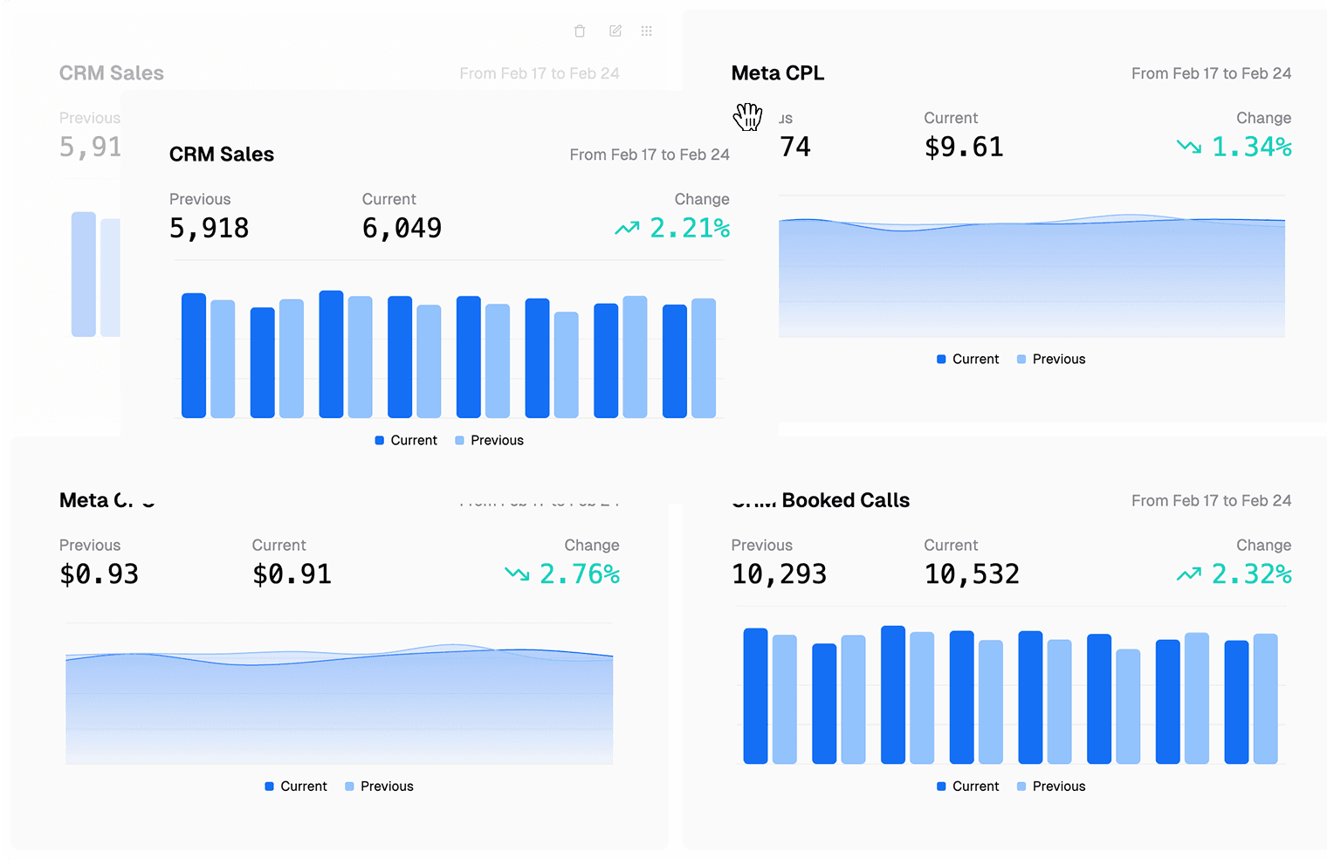Image resolution: width=1327 pixels, height=859 pixels.
Task: Toggle the Current legend on CRM Sales chart
Action: click(x=405, y=440)
